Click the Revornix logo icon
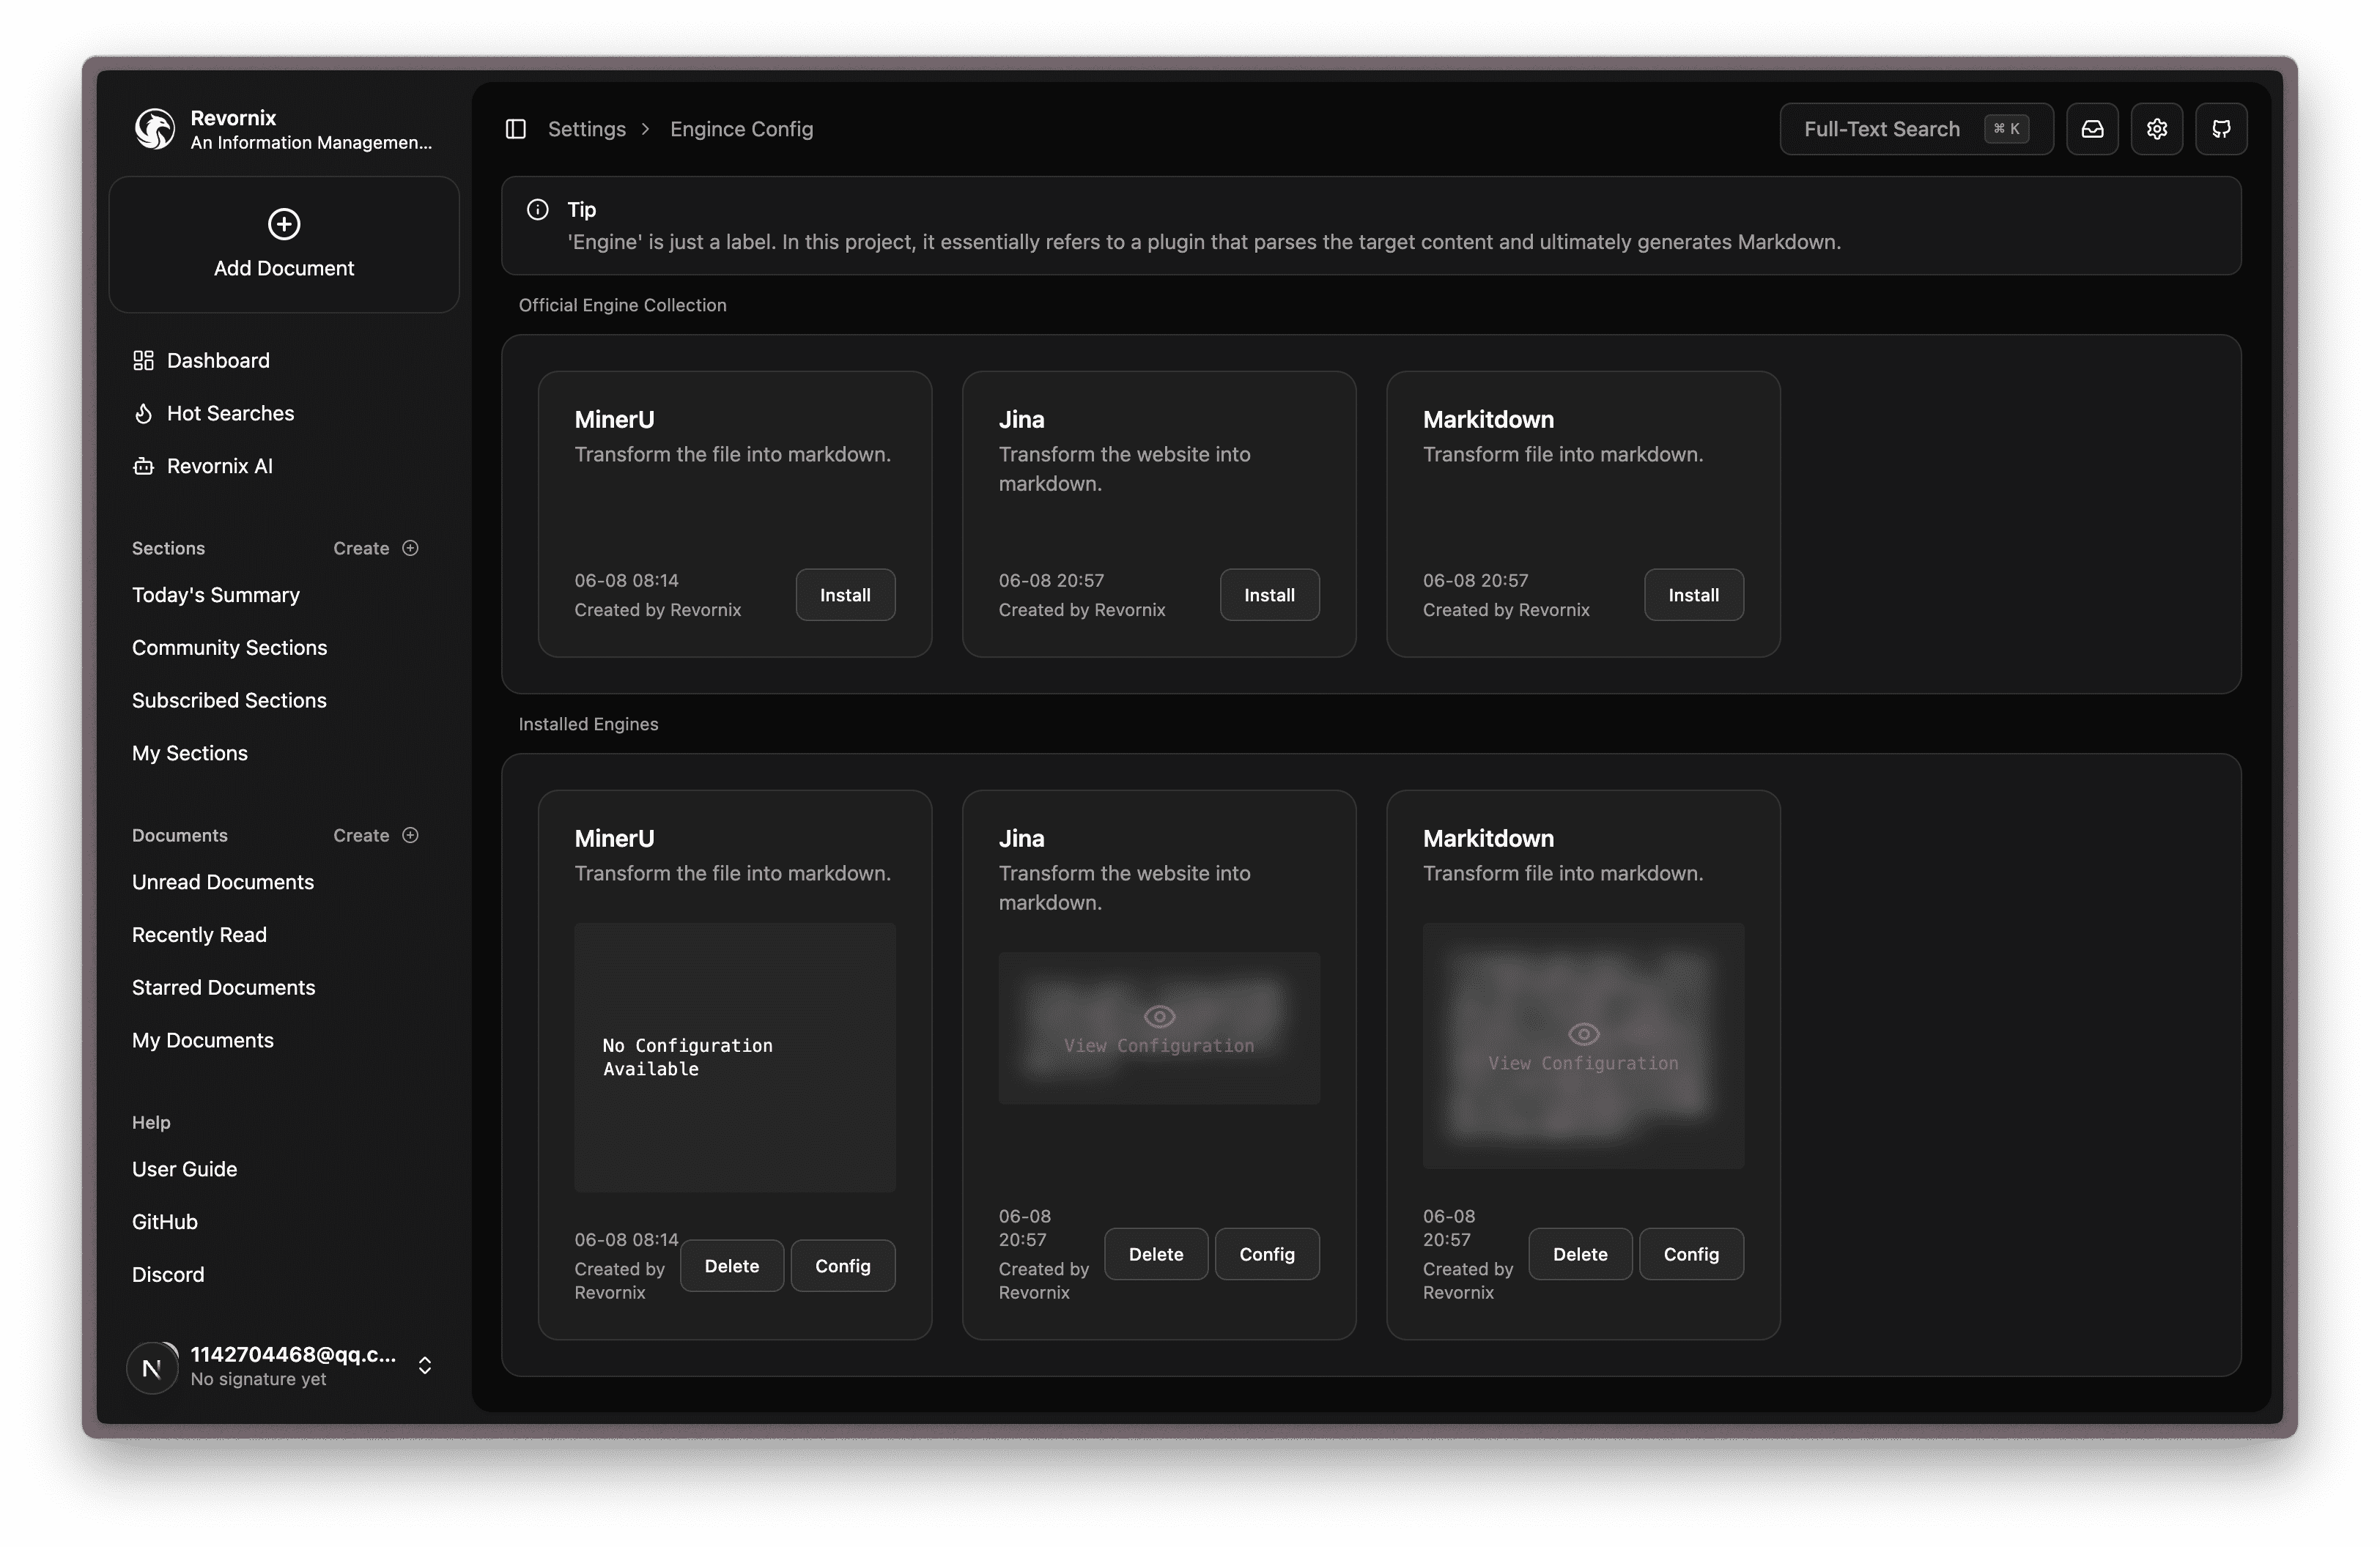The image size is (2380, 1547). 155,129
